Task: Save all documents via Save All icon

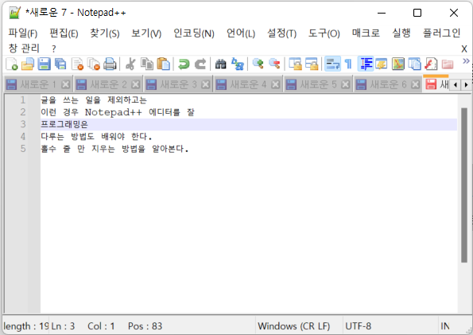Action: point(60,64)
